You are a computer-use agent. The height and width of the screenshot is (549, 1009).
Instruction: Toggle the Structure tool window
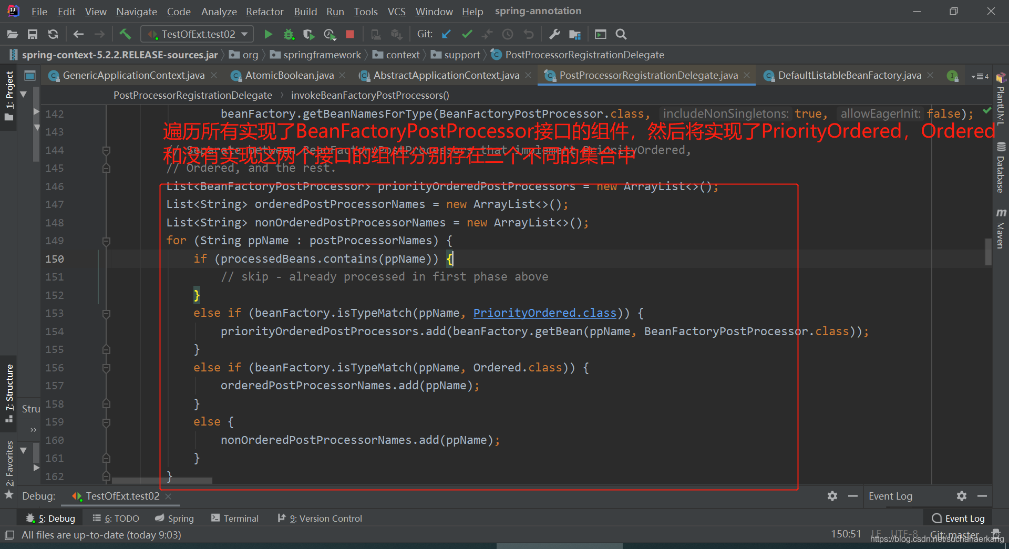pyautogui.click(x=9, y=393)
